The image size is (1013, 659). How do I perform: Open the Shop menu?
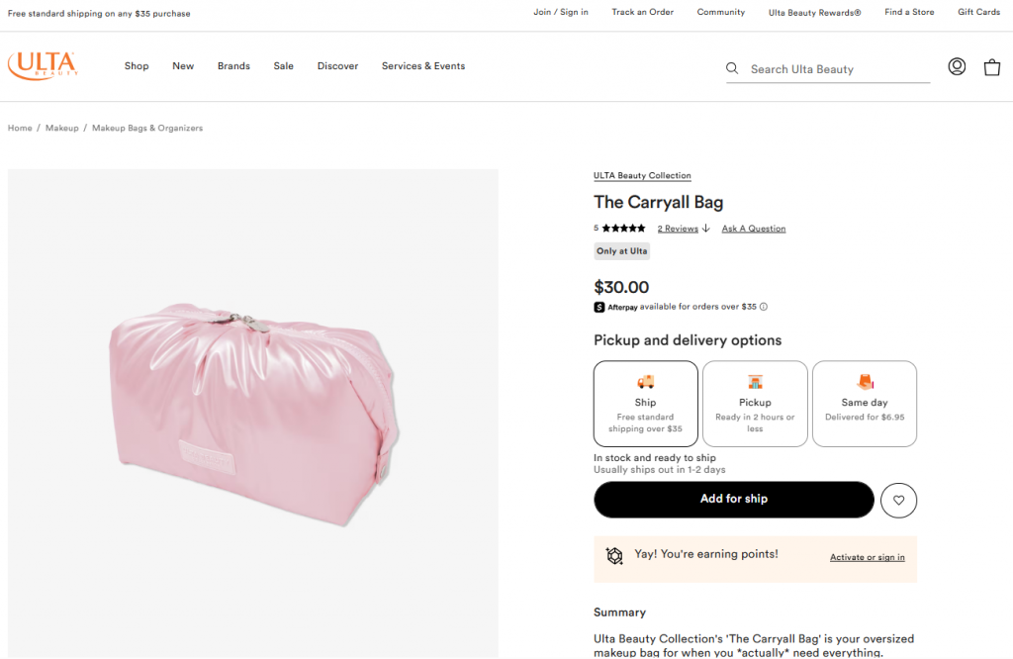(x=136, y=65)
